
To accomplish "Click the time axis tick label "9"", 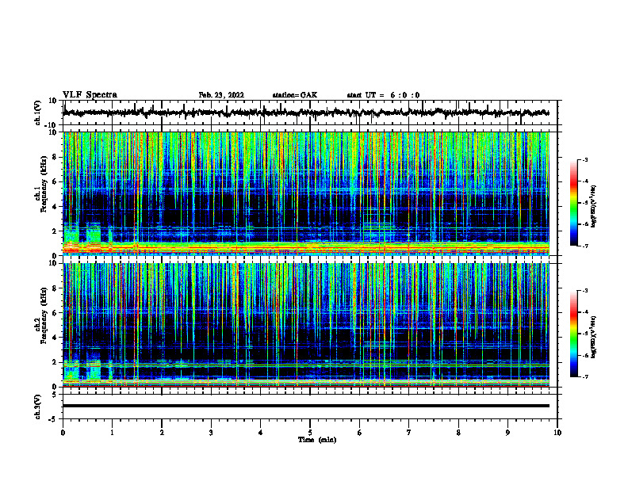I will 507,433.
